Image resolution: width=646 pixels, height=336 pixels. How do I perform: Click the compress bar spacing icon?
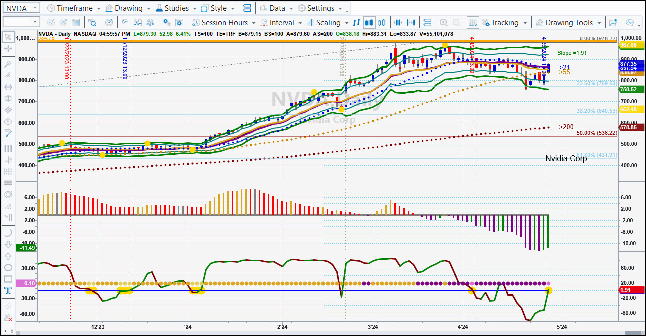pyautogui.click(x=398, y=22)
